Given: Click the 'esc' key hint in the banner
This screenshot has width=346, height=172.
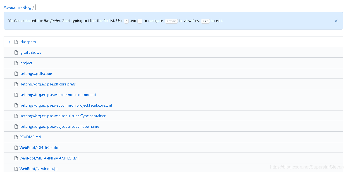Looking at the screenshot, I should pos(205,21).
